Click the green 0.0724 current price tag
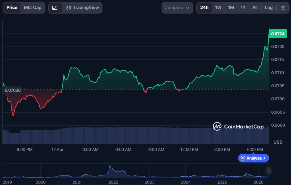 tap(278, 34)
